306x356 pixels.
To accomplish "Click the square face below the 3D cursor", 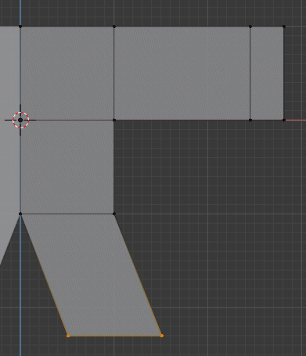I will 67,167.
